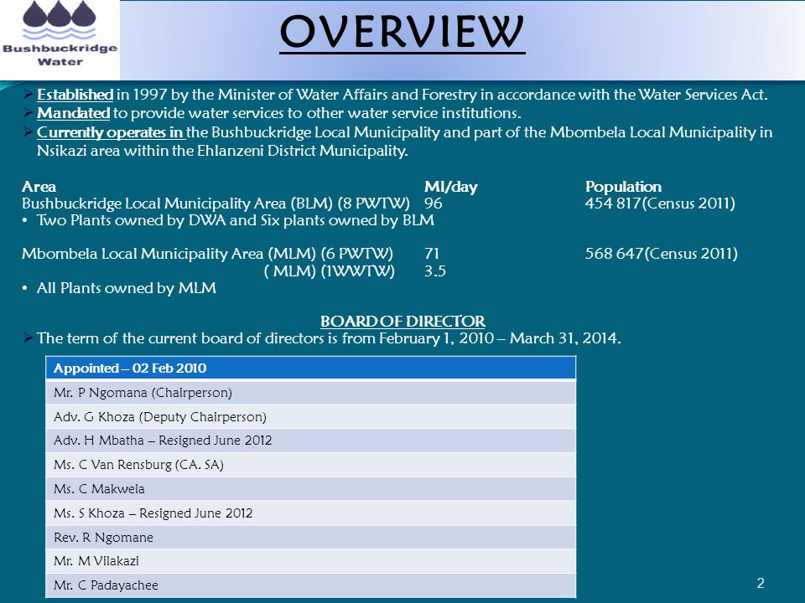The image size is (805, 603).
Task: Click the 'Currently operates in' underlined text
Action: click(x=111, y=132)
